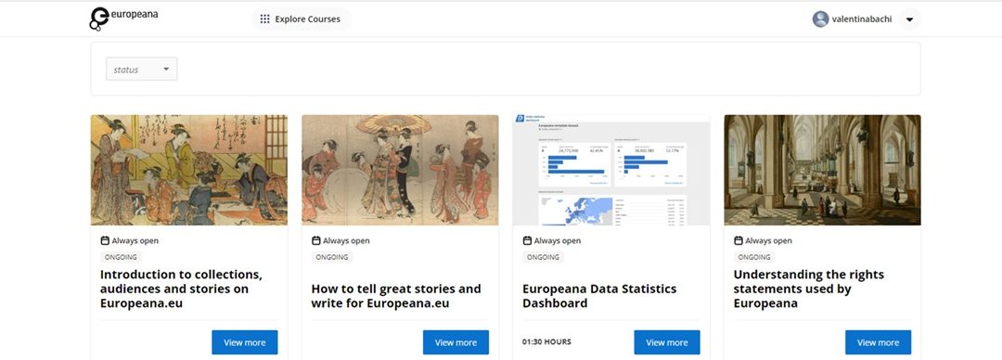Click the valentinabachi username
The width and height of the screenshot is (1002, 360).
coord(861,19)
